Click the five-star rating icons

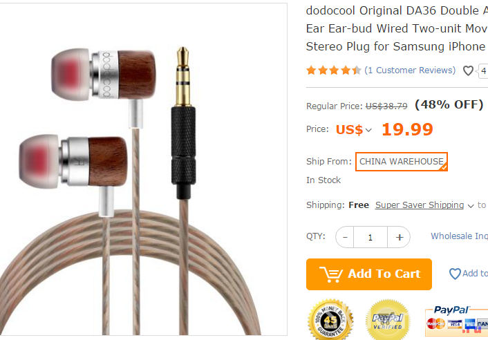333,70
